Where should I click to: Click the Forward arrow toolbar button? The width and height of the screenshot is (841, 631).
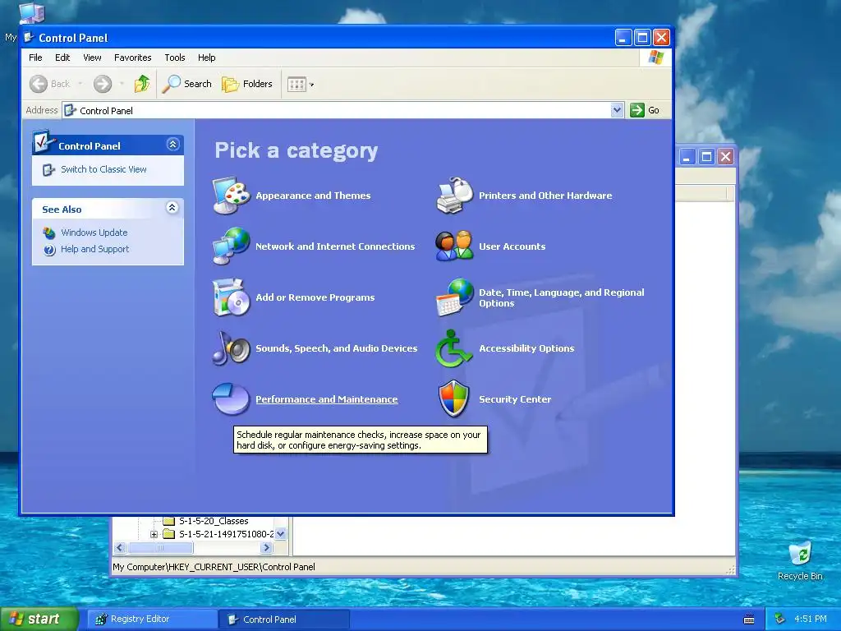click(103, 84)
